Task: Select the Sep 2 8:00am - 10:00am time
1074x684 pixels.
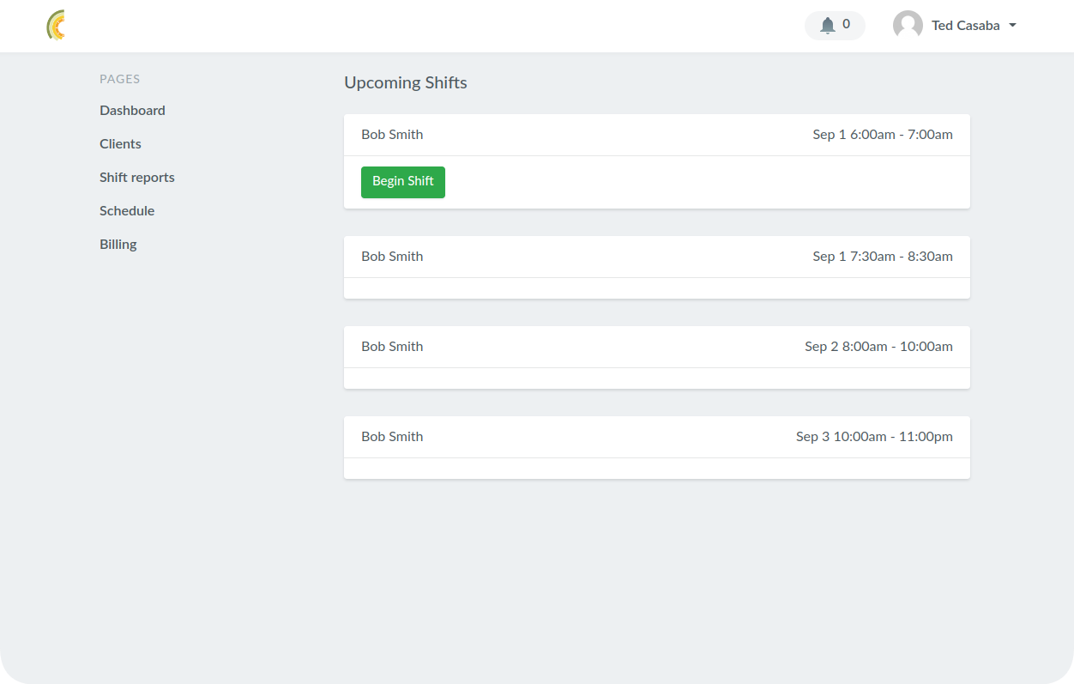Action: (878, 347)
